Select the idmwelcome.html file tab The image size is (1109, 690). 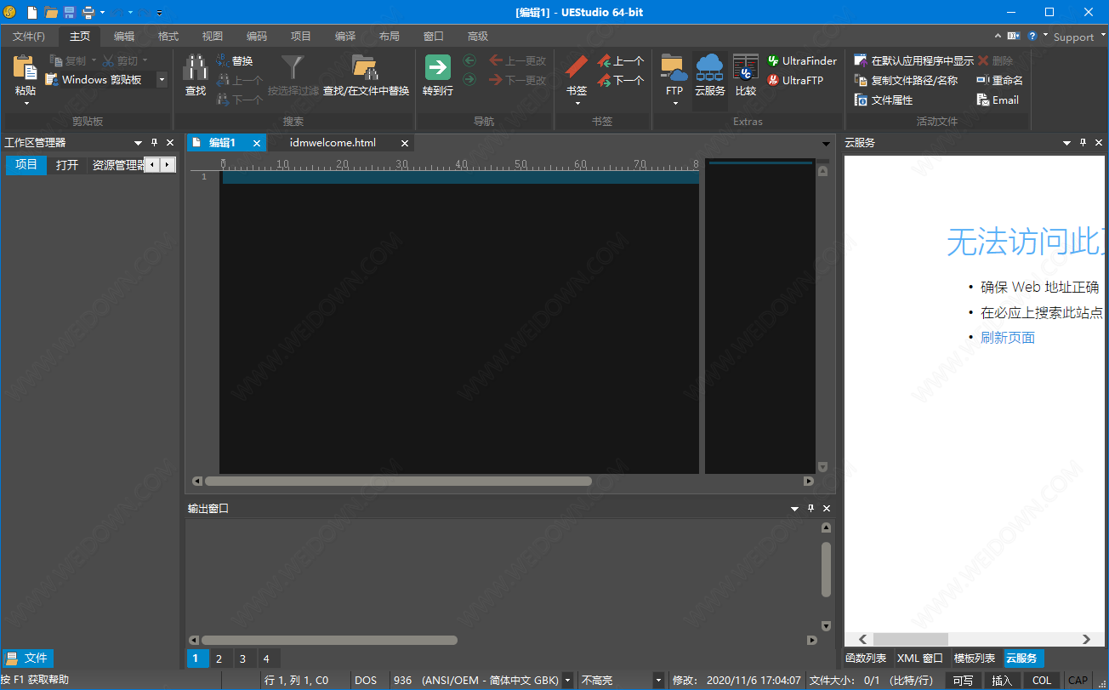coord(333,143)
